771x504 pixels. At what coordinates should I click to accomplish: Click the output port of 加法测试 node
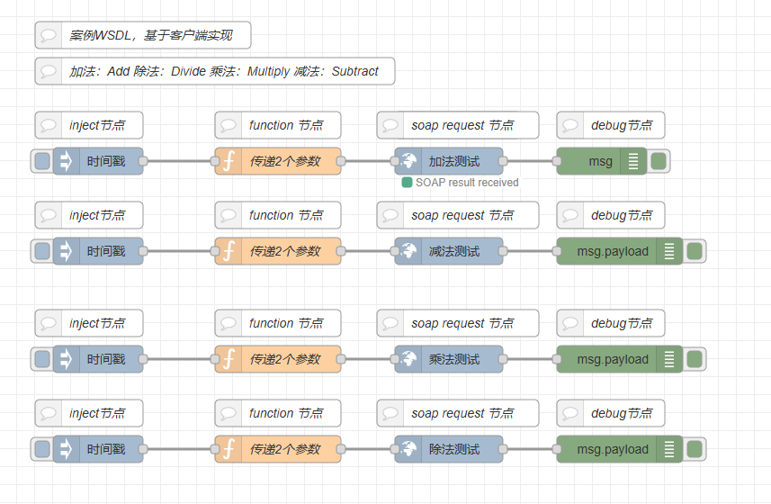pyautogui.click(x=503, y=162)
